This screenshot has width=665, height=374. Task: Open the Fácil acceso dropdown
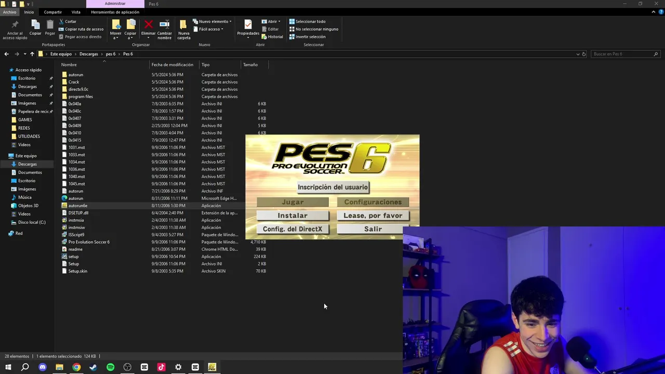208,29
